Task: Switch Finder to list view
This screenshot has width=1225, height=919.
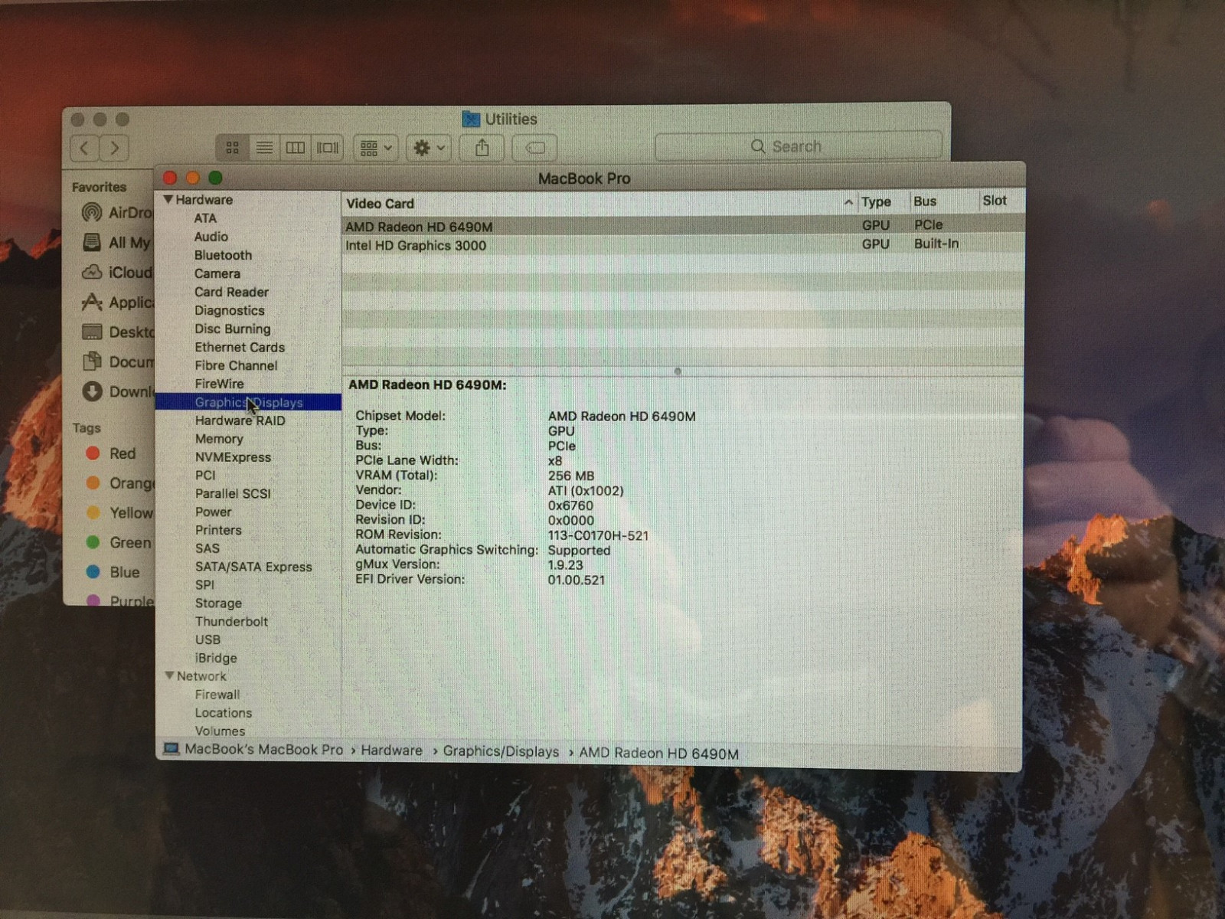Action: pos(264,147)
